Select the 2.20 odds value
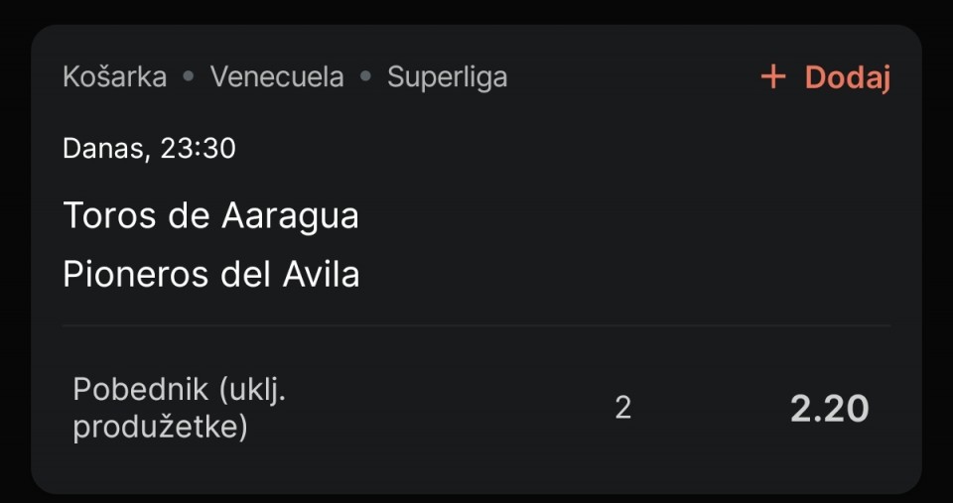 pyautogui.click(x=830, y=409)
